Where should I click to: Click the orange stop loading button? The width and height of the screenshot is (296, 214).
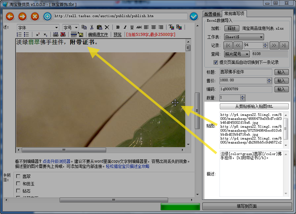(35, 16)
